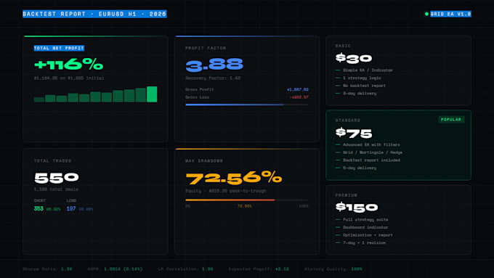
Task: Click the 'Gross Profit' row
Action: [247, 89]
